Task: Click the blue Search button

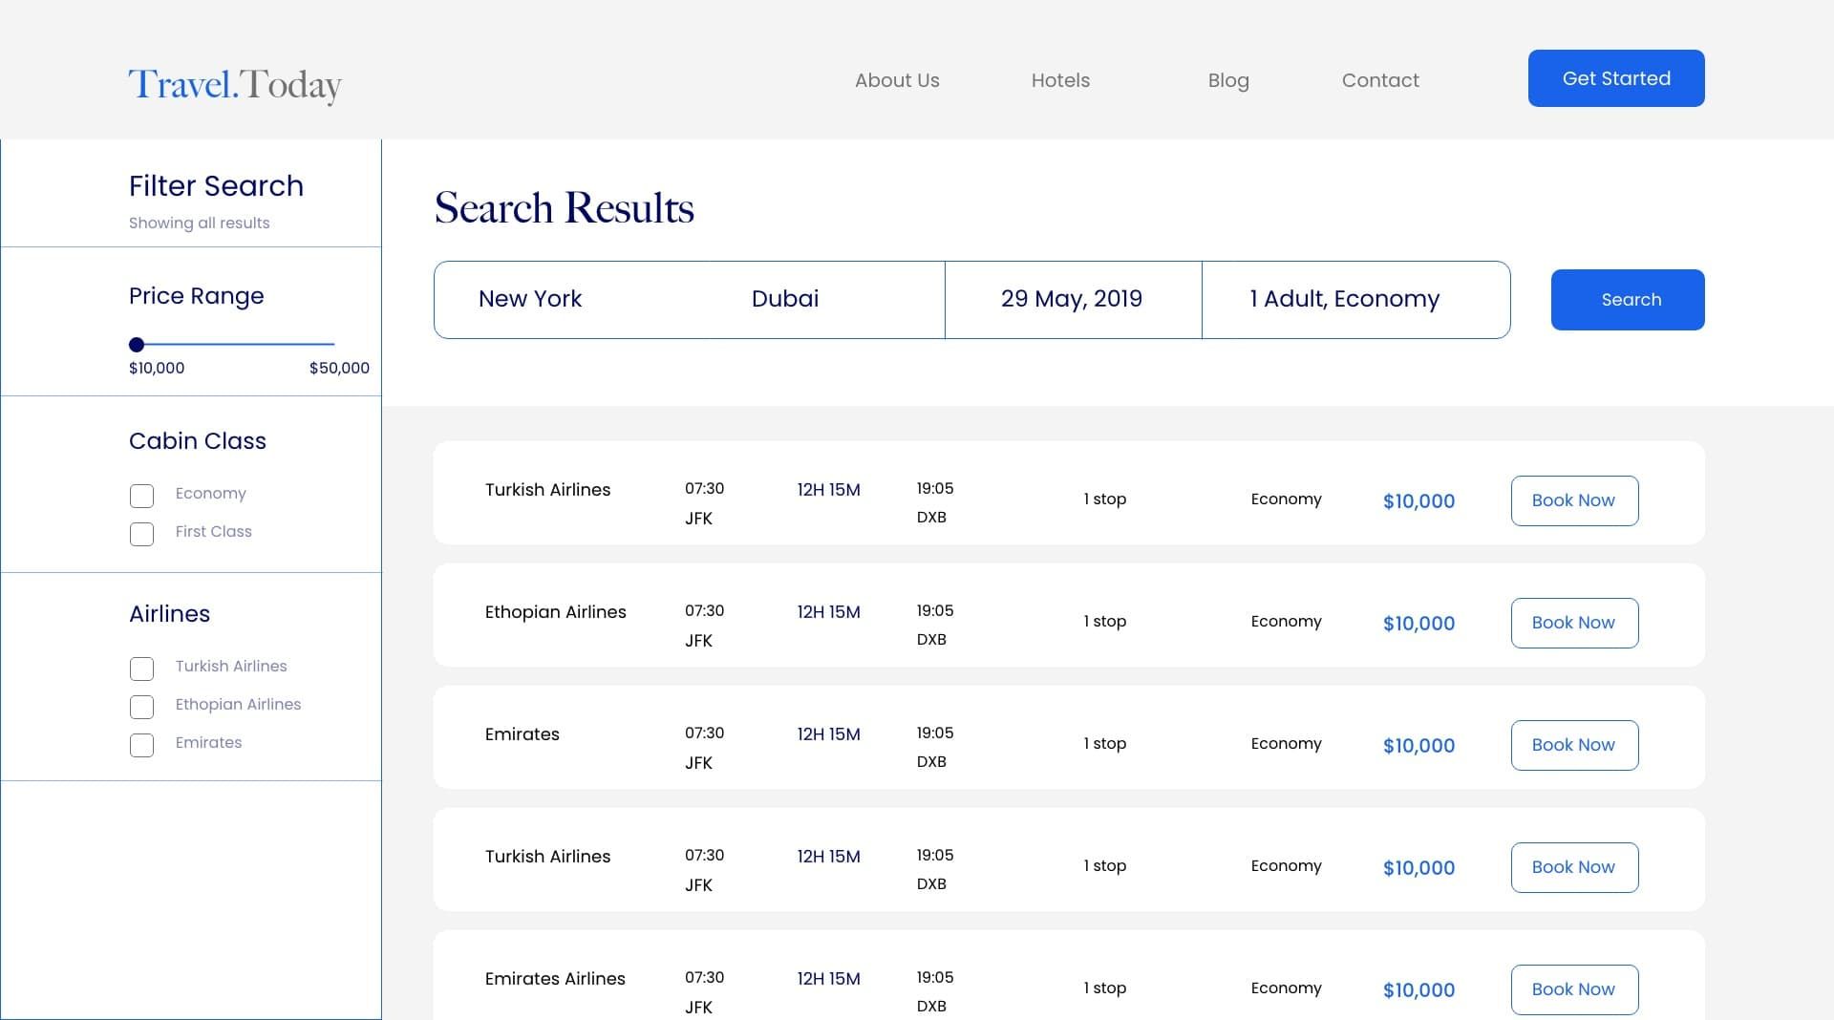Action: click(x=1627, y=300)
